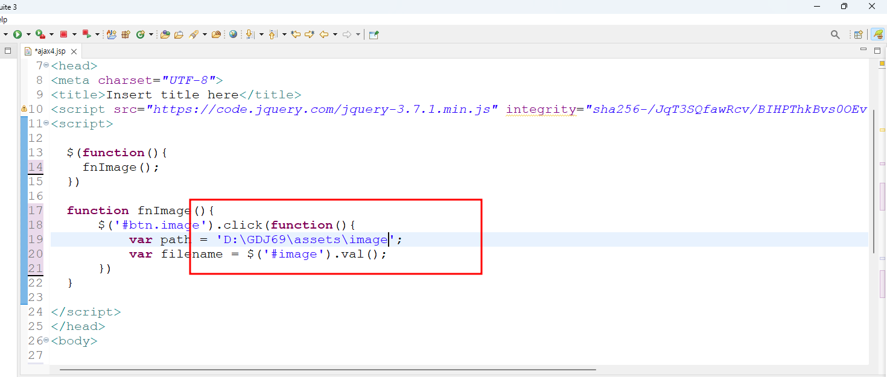Open the Run button's dropdown arrow
This screenshot has height=377, width=887.
click(x=28, y=34)
